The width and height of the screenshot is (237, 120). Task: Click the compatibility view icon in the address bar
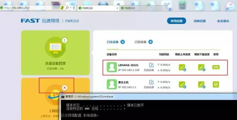pos(62,8)
